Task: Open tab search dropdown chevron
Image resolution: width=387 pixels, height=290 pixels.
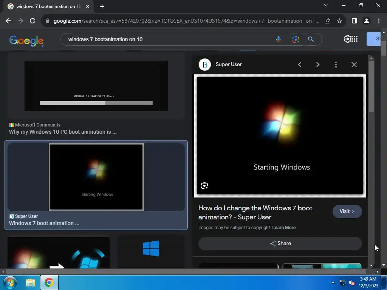Action: click(326, 5)
